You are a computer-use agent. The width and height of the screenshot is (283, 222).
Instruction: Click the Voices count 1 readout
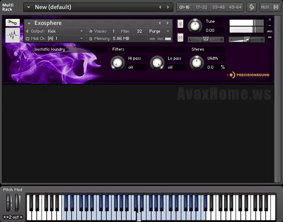tap(114, 31)
